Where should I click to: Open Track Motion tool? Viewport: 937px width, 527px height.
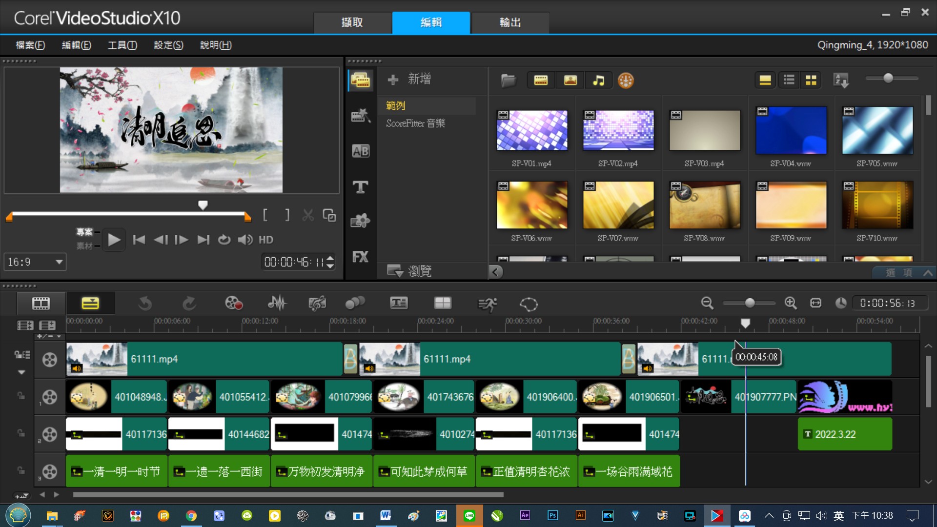coord(355,304)
